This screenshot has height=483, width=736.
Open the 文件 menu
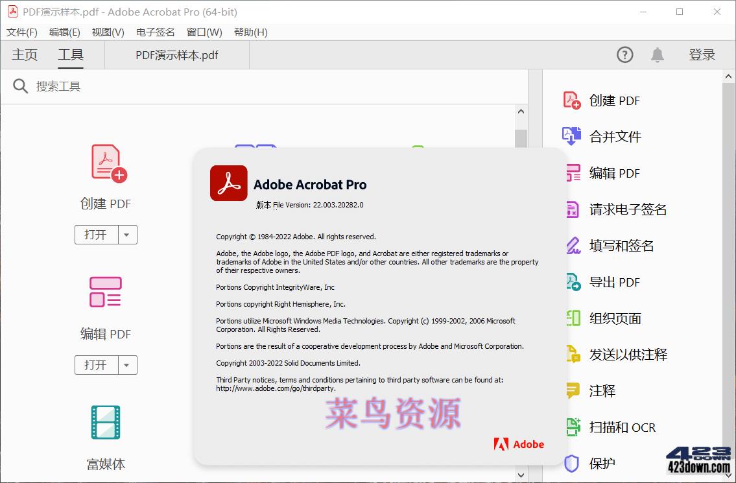pyautogui.click(x=21, y=32)
